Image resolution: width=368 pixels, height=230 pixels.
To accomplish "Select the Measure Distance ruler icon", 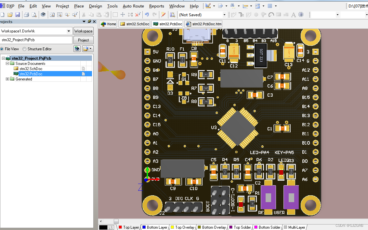I will [x=245, y=6].
